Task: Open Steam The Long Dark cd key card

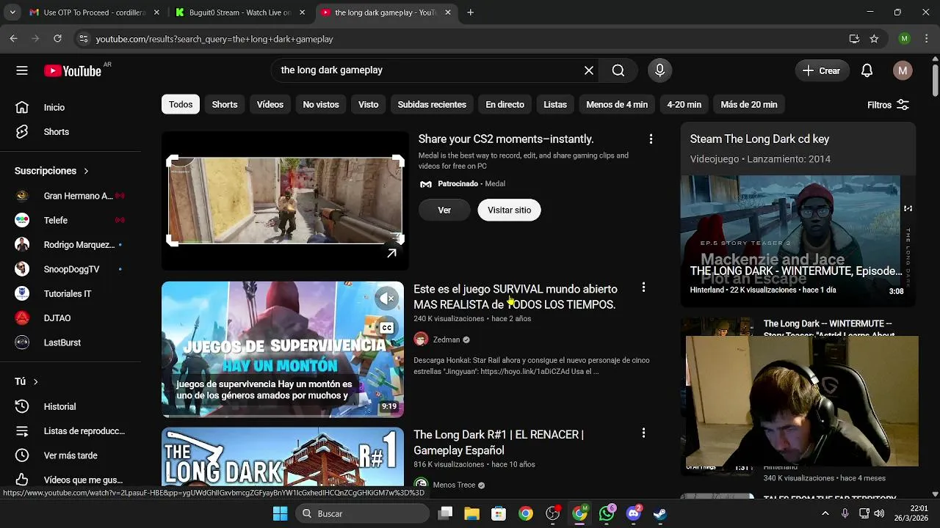Action: pos(759,139)
